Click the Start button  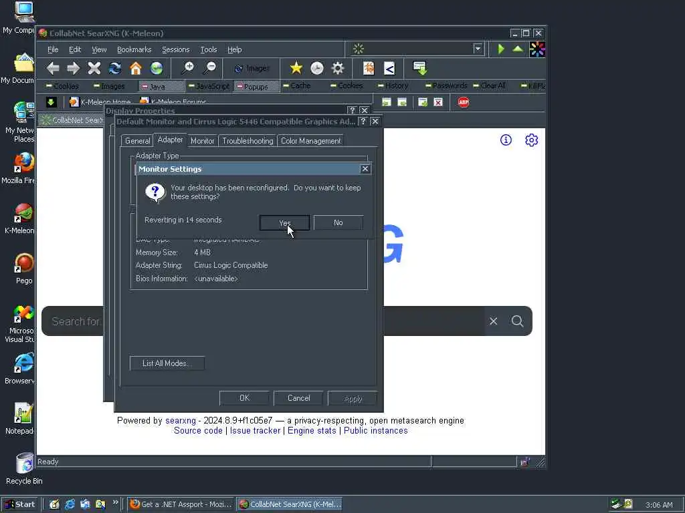click(x=19, y=504)
